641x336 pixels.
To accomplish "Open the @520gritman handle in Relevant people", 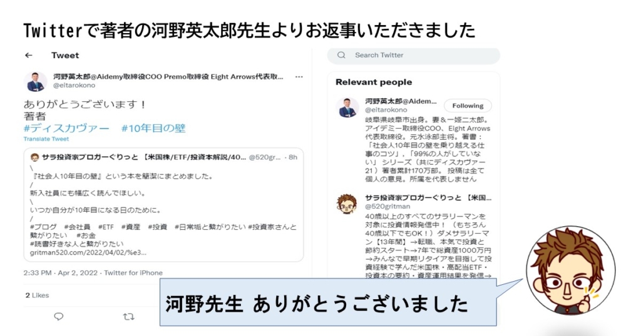I will (387, 206).
